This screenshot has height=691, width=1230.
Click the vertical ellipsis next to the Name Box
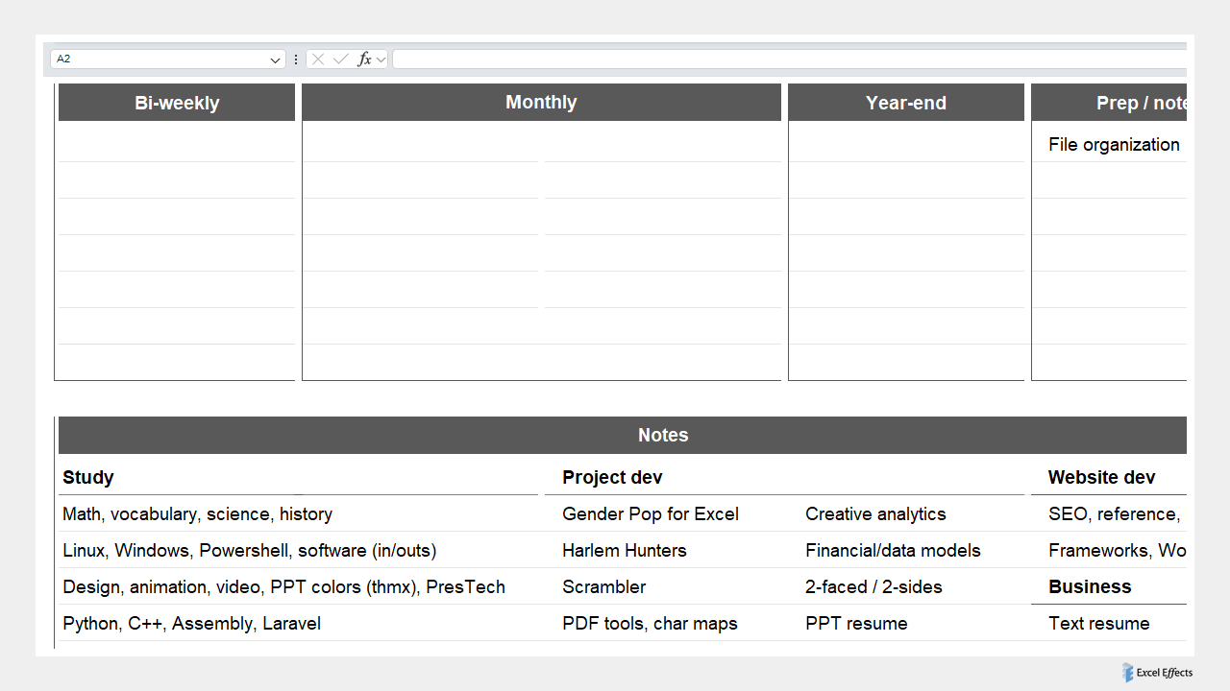tap(295, 59)
